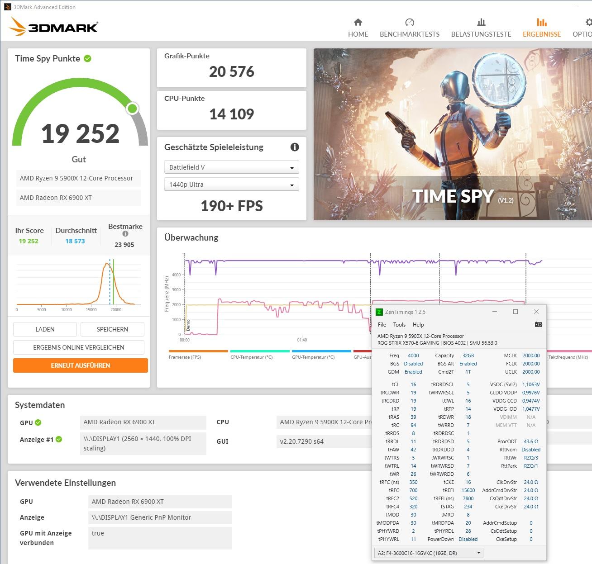Viewport: 592px width, 564px height.
Task: Click the ZenTimings app icon in title bar
Action: pos(379,312)
